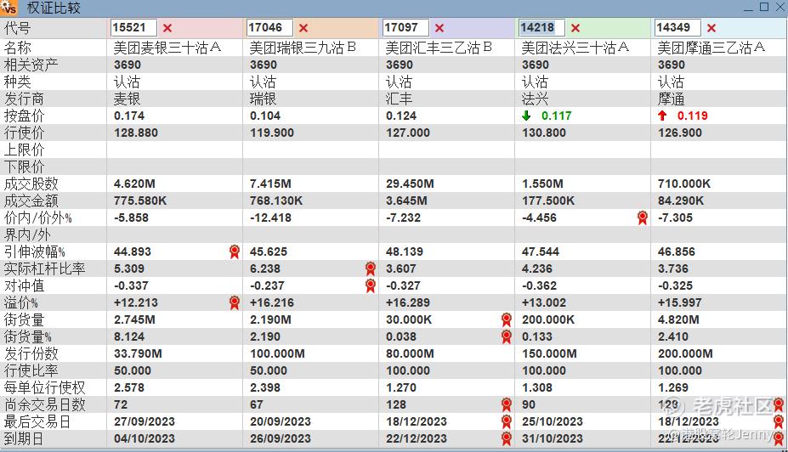Screen dimensions: 788x452
Task: Click the 引伸波幅% row label
Action: (x=35, y=251)
